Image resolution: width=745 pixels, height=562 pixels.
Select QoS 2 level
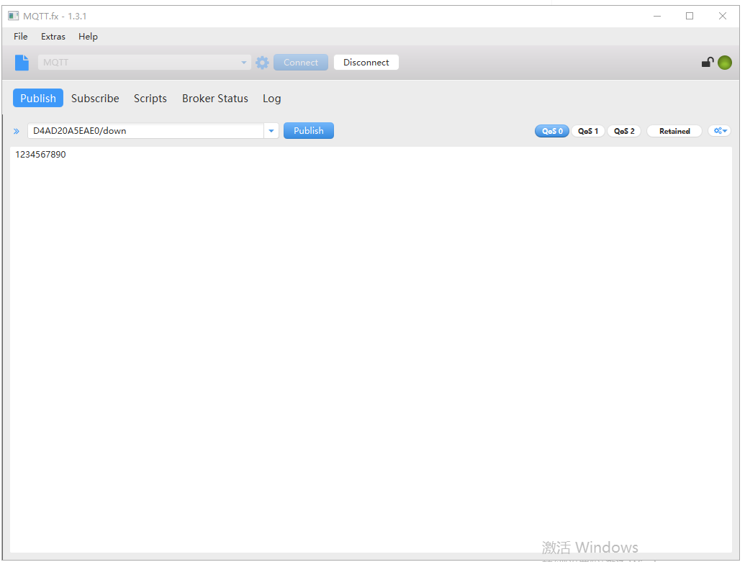pos(624,131)
